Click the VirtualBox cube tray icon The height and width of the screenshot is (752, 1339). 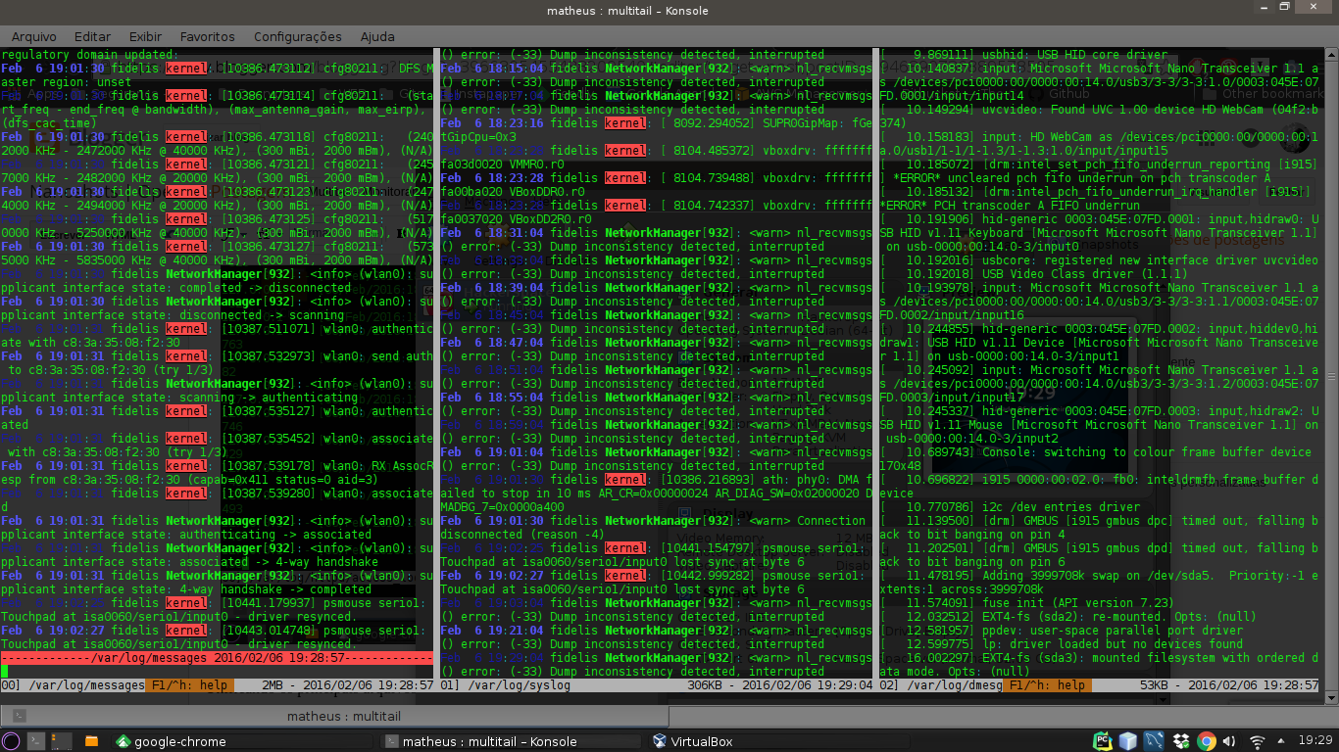tap(1128, 741)
